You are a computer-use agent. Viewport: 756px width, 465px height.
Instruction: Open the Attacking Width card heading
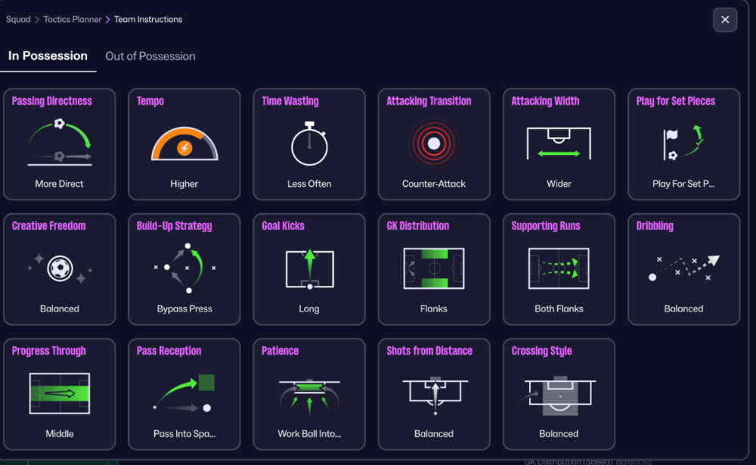pyautogui.click(x=545, y=101)
